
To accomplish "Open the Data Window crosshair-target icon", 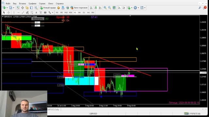I will [x=23, y=8].
